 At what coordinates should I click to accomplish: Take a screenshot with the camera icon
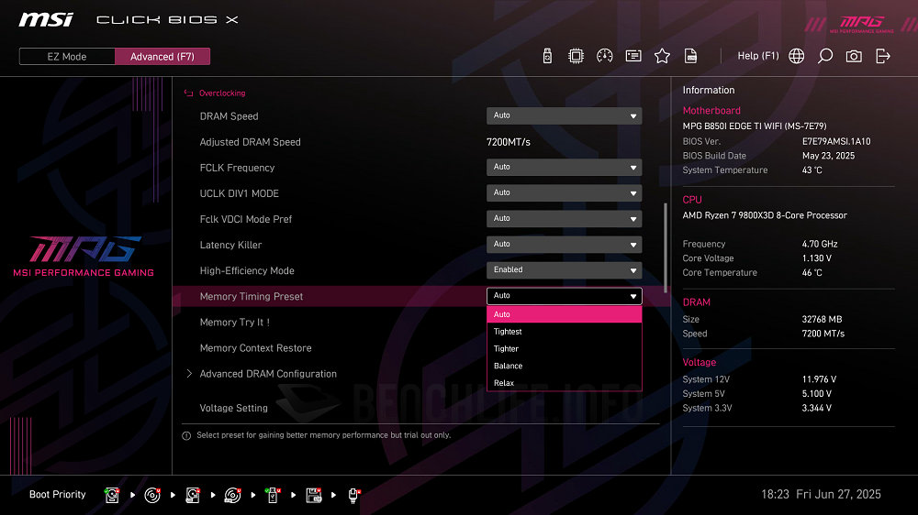[x=854, y=56]
